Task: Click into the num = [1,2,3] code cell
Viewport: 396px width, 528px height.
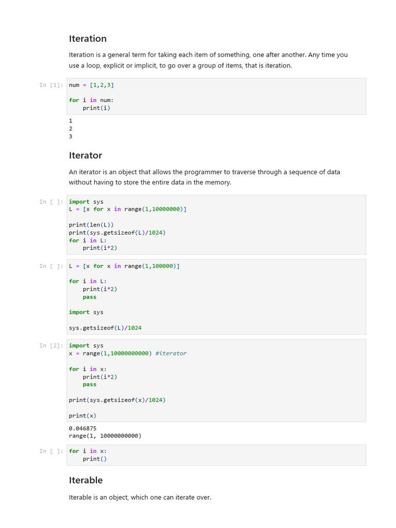Action: tap(216, 96)
